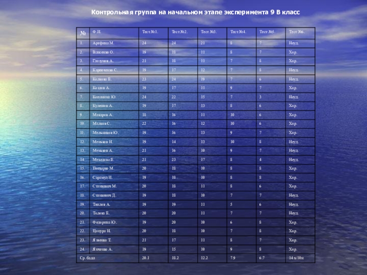Click the name "Кулешов А." in row 8
This screenshot has height=275, width=367.
pyautogui.click(x=103, y=106)
